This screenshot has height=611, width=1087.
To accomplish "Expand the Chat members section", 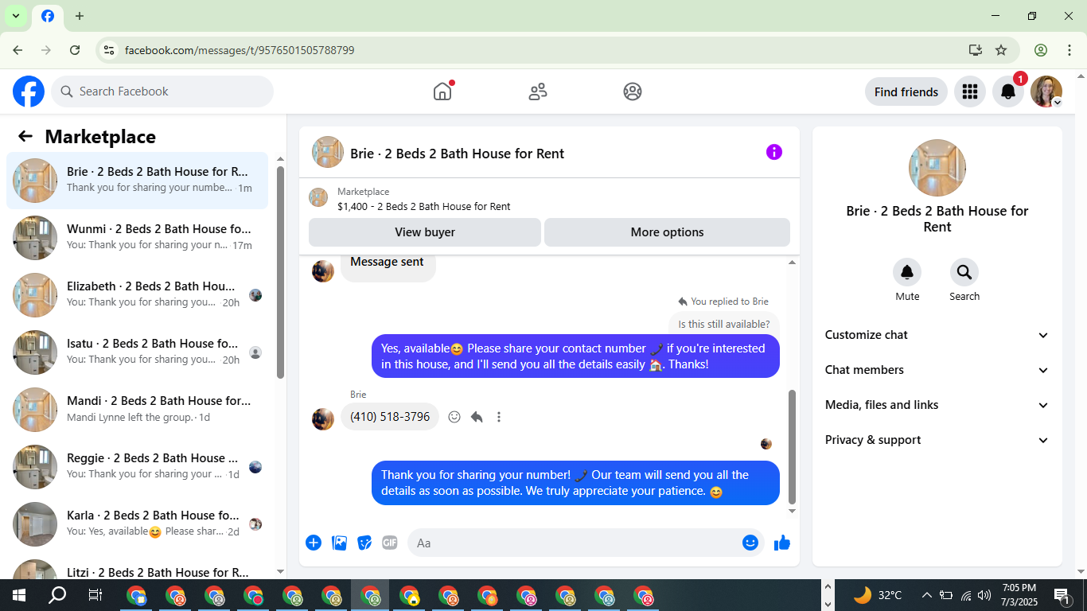I will (x=937, y=370).
